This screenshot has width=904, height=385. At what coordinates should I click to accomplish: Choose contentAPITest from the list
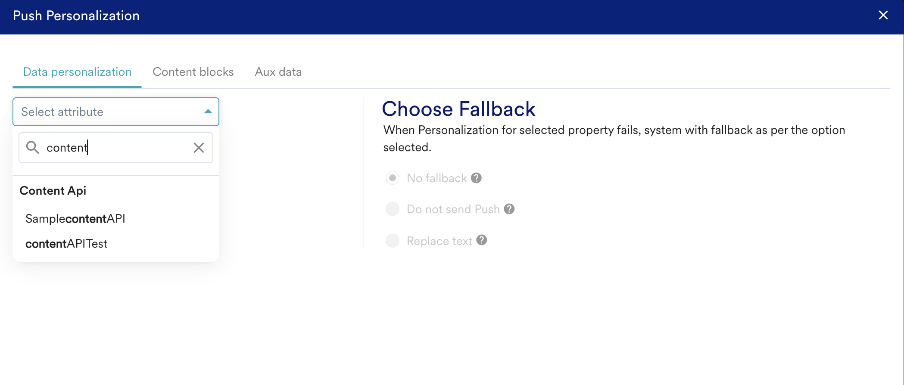66,244
